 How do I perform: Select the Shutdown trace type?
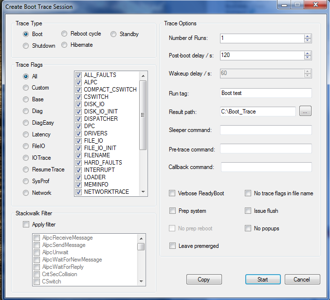pyautogui.click(x=26, y=46)
